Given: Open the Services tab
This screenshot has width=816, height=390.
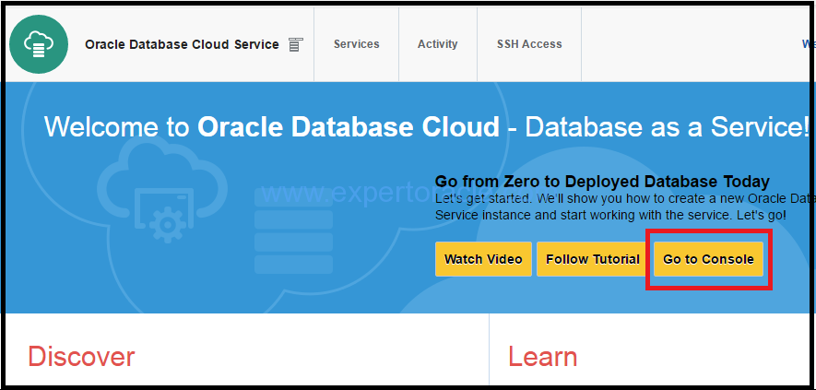Looking at the screenshot, I should click(x=357, y=44).
